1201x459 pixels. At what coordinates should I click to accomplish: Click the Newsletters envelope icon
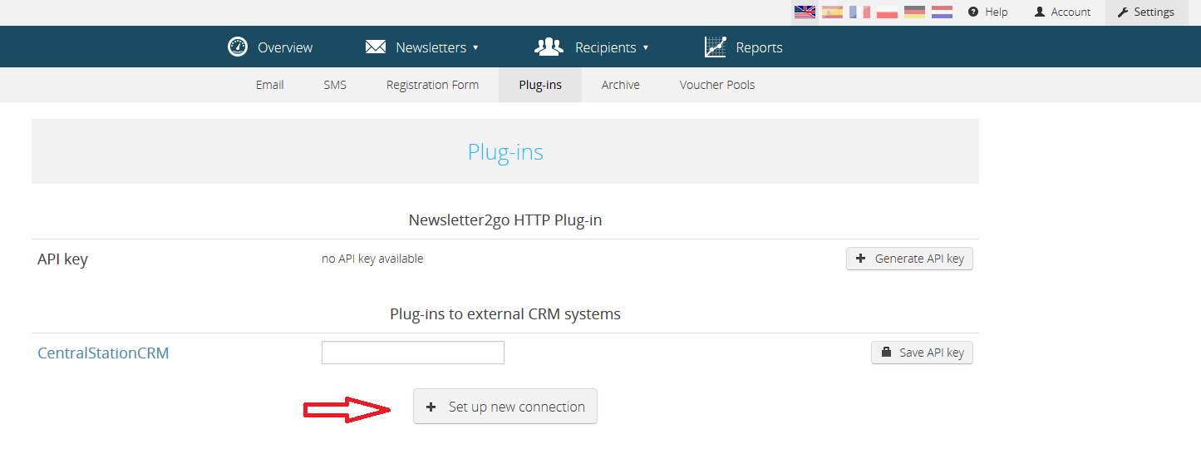point(376,47)
